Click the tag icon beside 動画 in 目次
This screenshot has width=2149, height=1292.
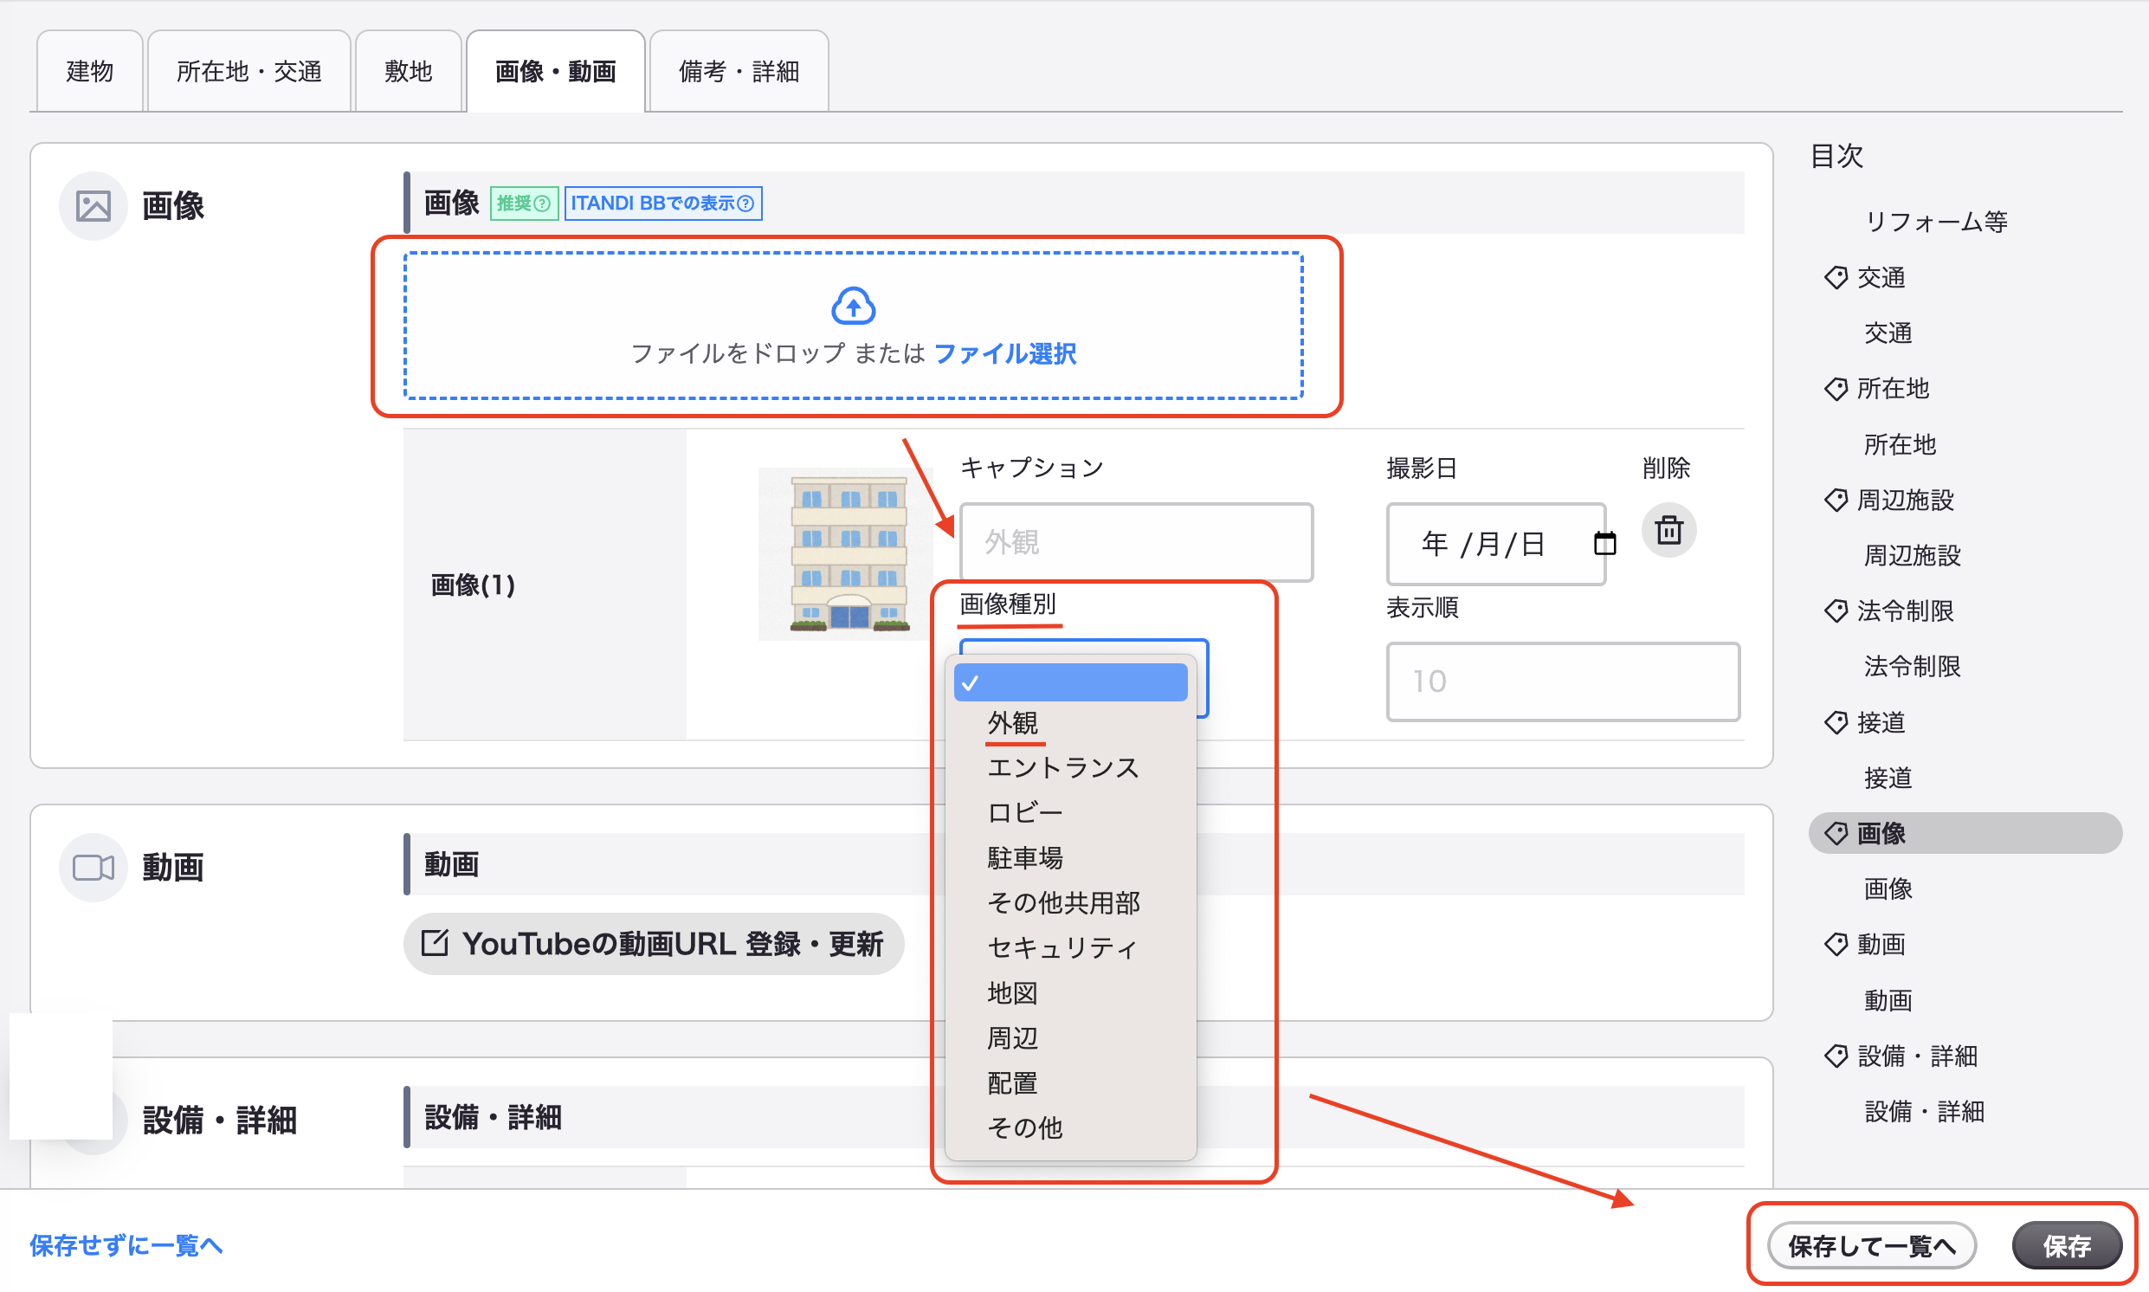(1835, 944)
